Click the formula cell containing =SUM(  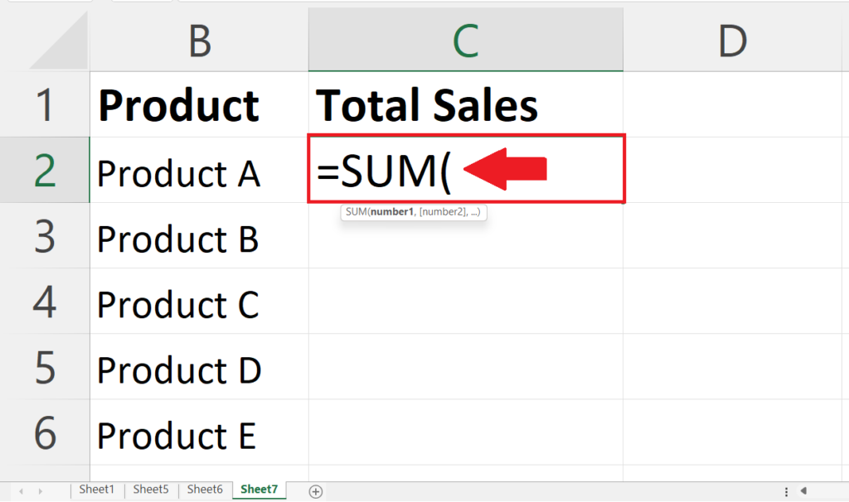pos(466,169)
